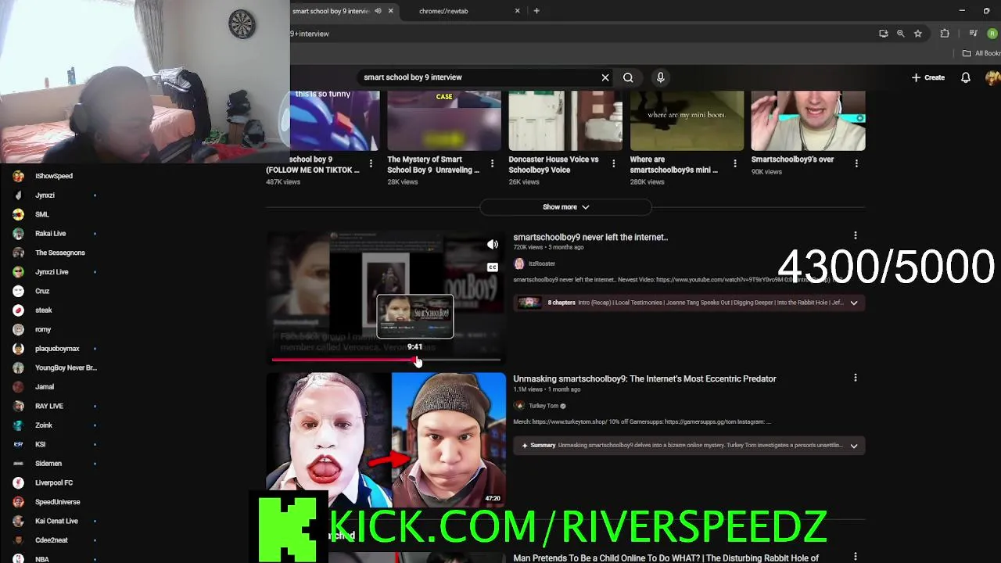Start voice search with the microphone icon
Screen dimensions: 1001x563
pos(660,77)
